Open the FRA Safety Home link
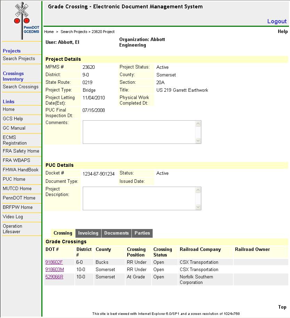Viewport: 290px width, 318px height. [x=21, y=151]
